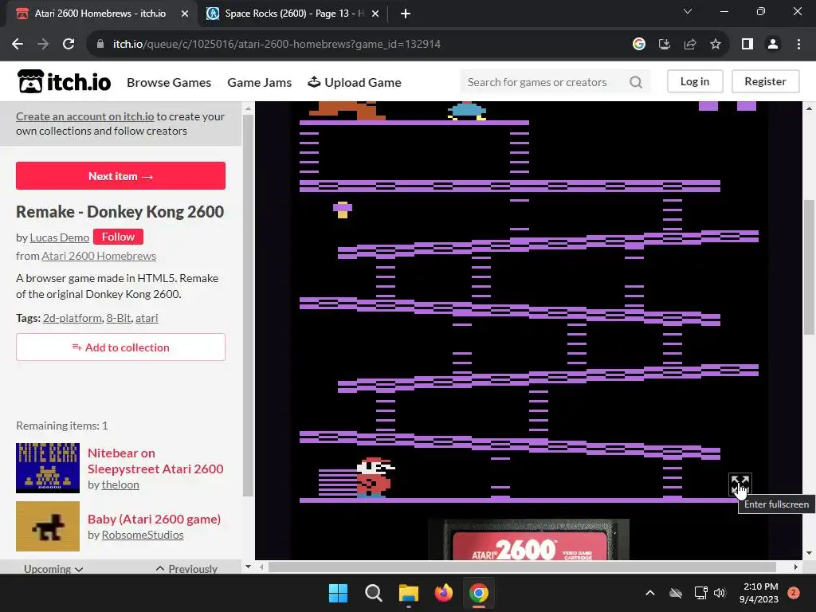The height and width of the screenshot is (612, 816).
Task: Open Browse Games menu item
Action: [x=169, y=82]
